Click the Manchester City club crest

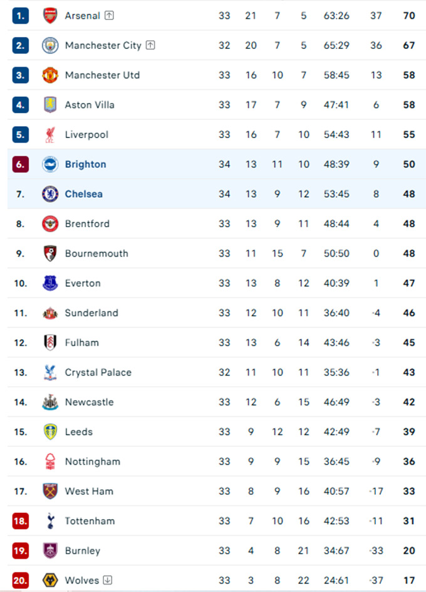click(x=50, y=45)
